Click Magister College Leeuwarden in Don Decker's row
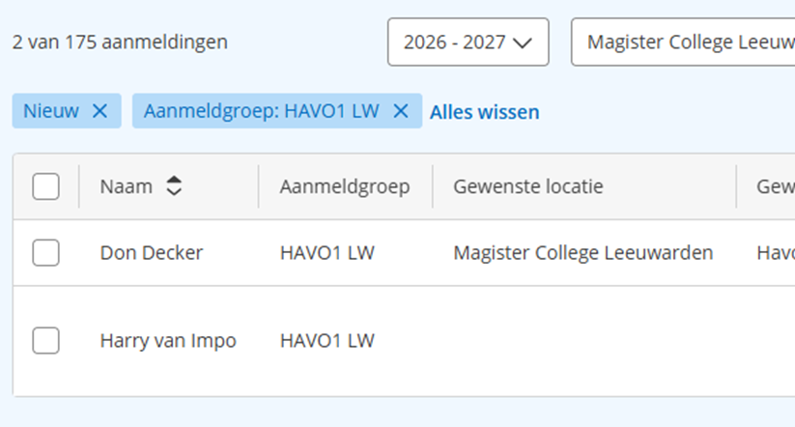Image resolution: width=795 pixels, height=427 pixels. click(x=583, y=252)
